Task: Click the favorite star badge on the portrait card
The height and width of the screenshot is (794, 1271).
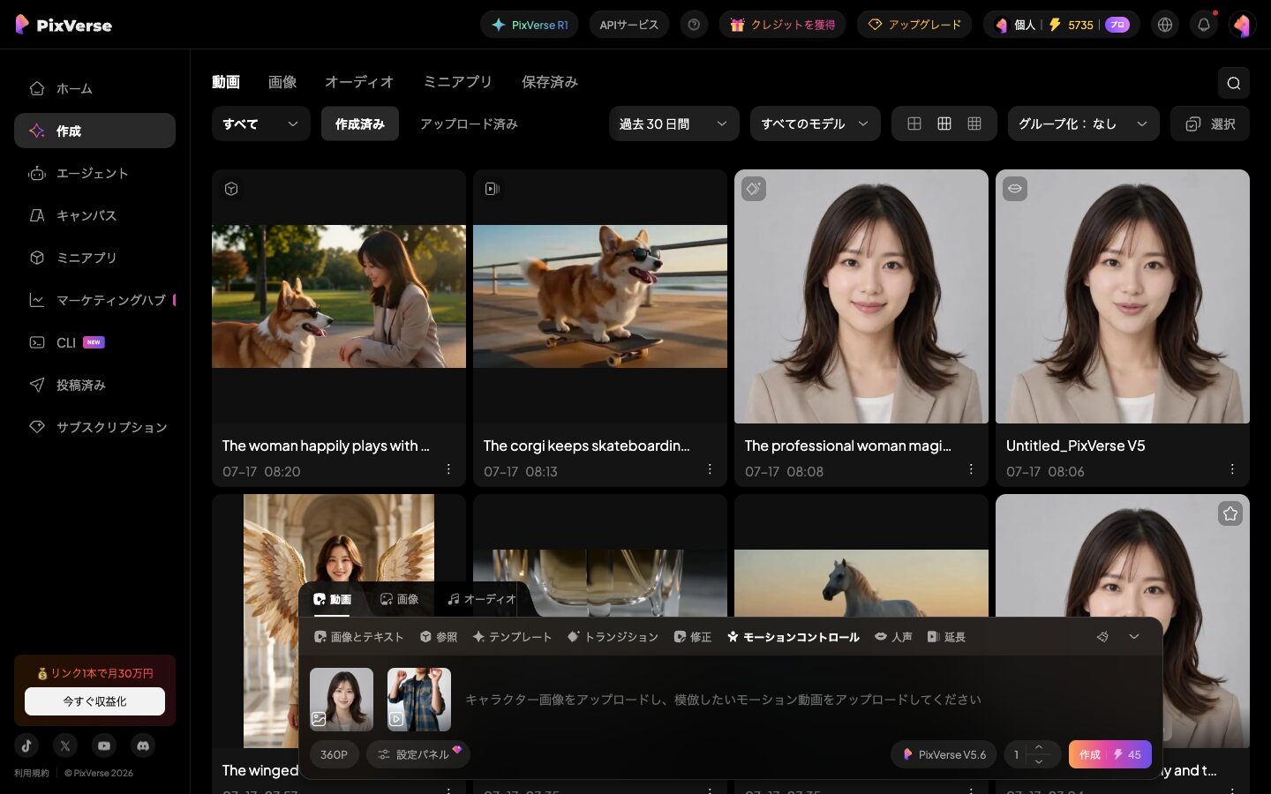Action: [x=1230, y=513]
